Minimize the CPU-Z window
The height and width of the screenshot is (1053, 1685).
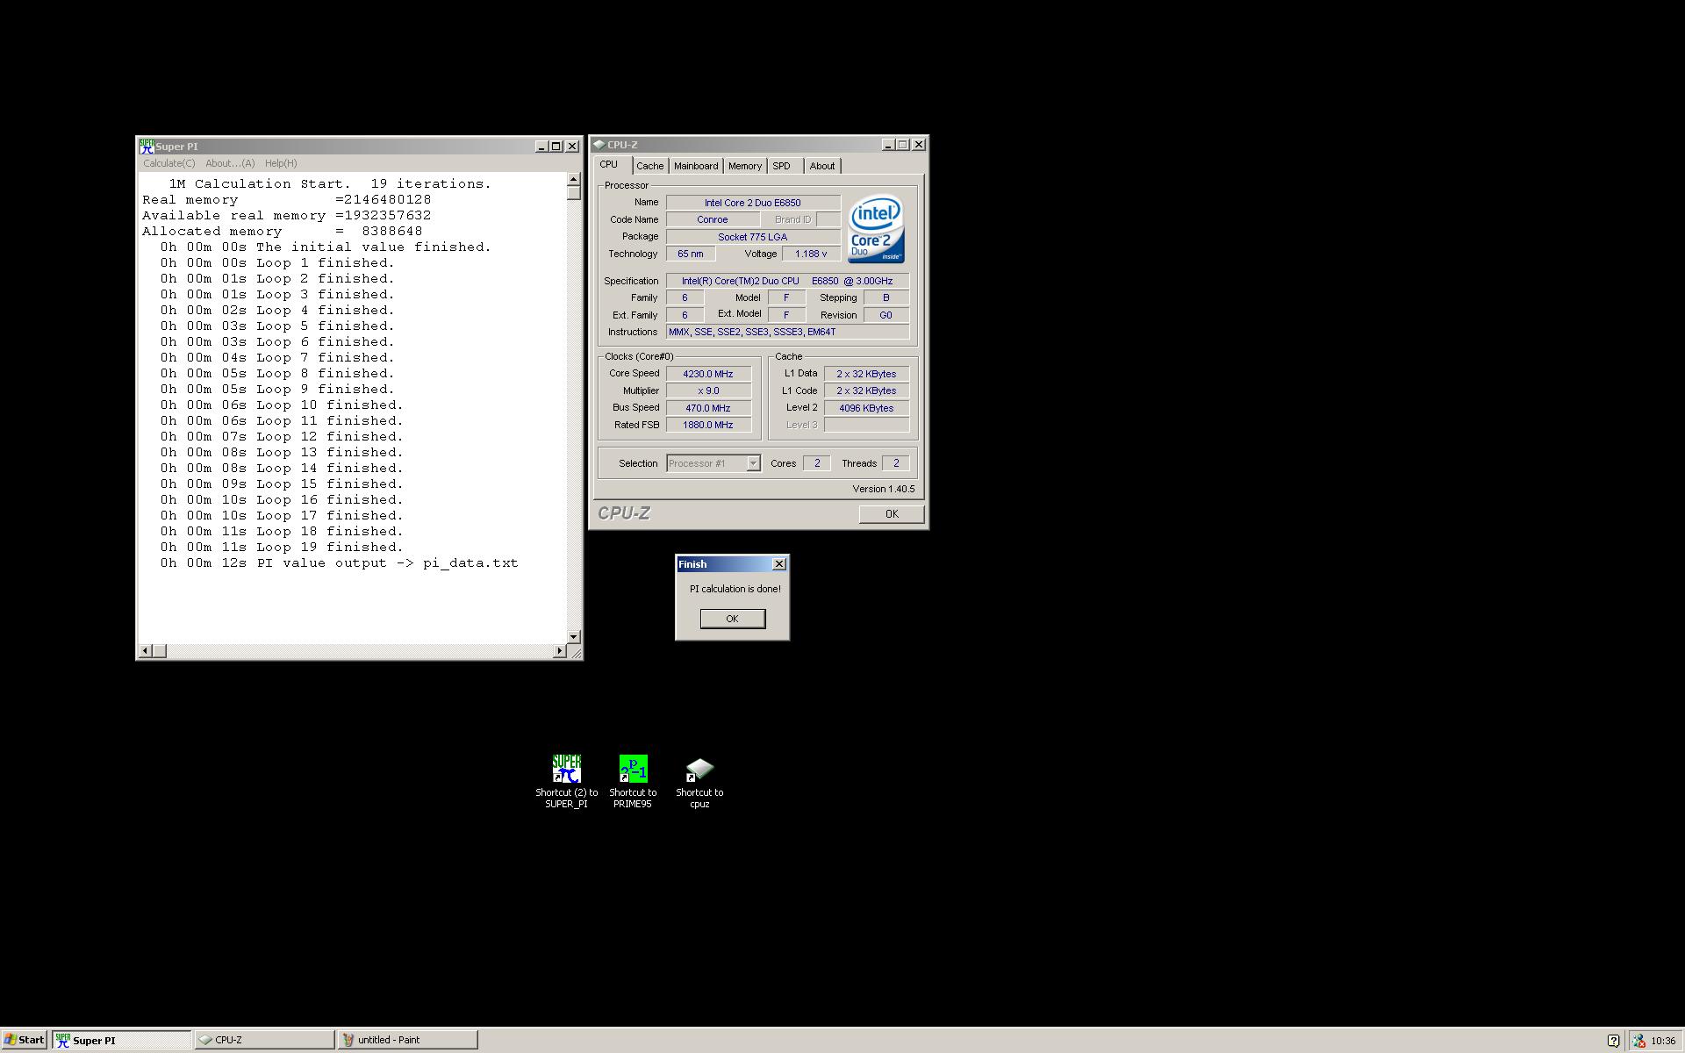[888, 145]
